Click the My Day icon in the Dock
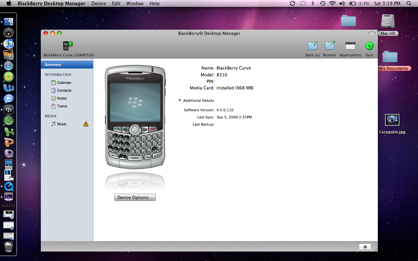 [x=8, y=197]
